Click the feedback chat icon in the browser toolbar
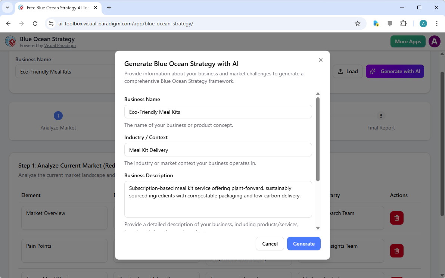 coord(389,23)
